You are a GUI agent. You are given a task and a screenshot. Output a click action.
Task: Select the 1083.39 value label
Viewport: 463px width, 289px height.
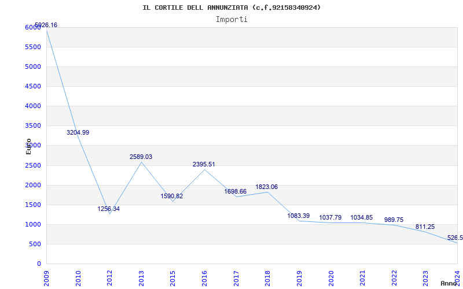[x=299, y=216]
